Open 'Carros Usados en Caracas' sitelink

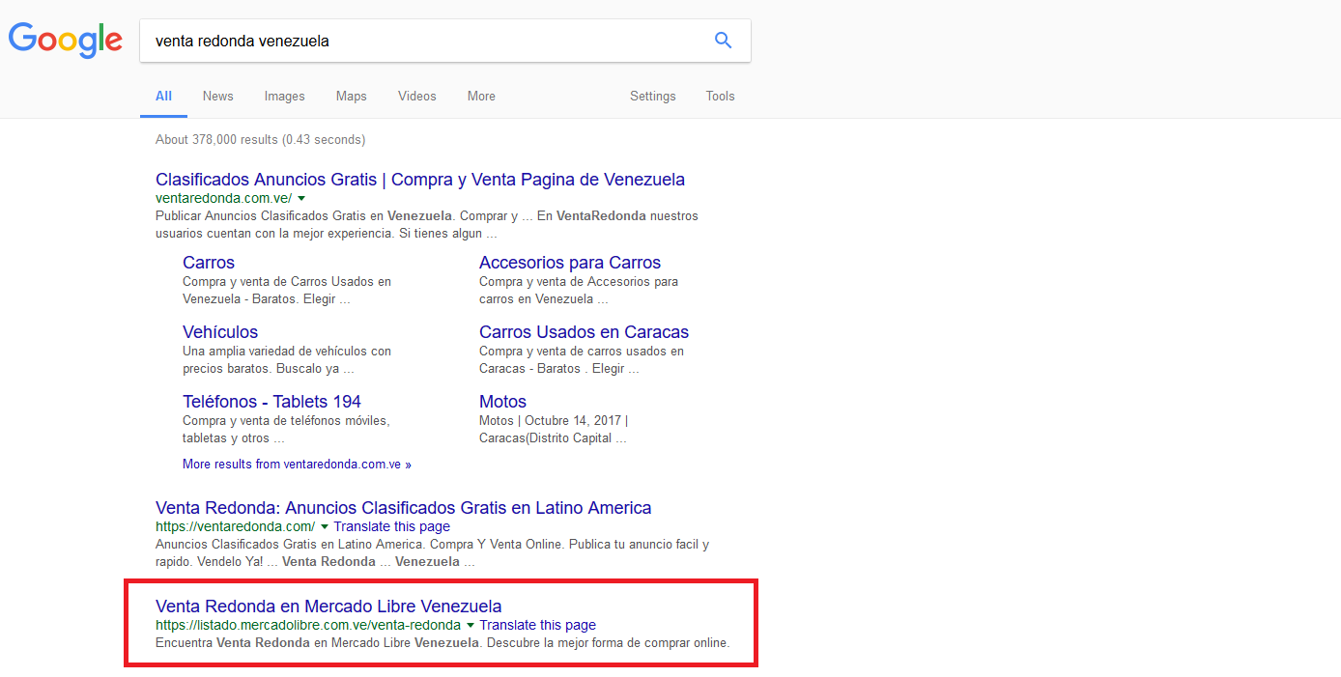click(x=584, y=332)
